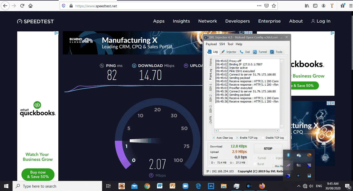Image resolution: width=353 pixels, height=191 pixels.
Task: Switch to the Dial tab
Action: click(245, 52)
